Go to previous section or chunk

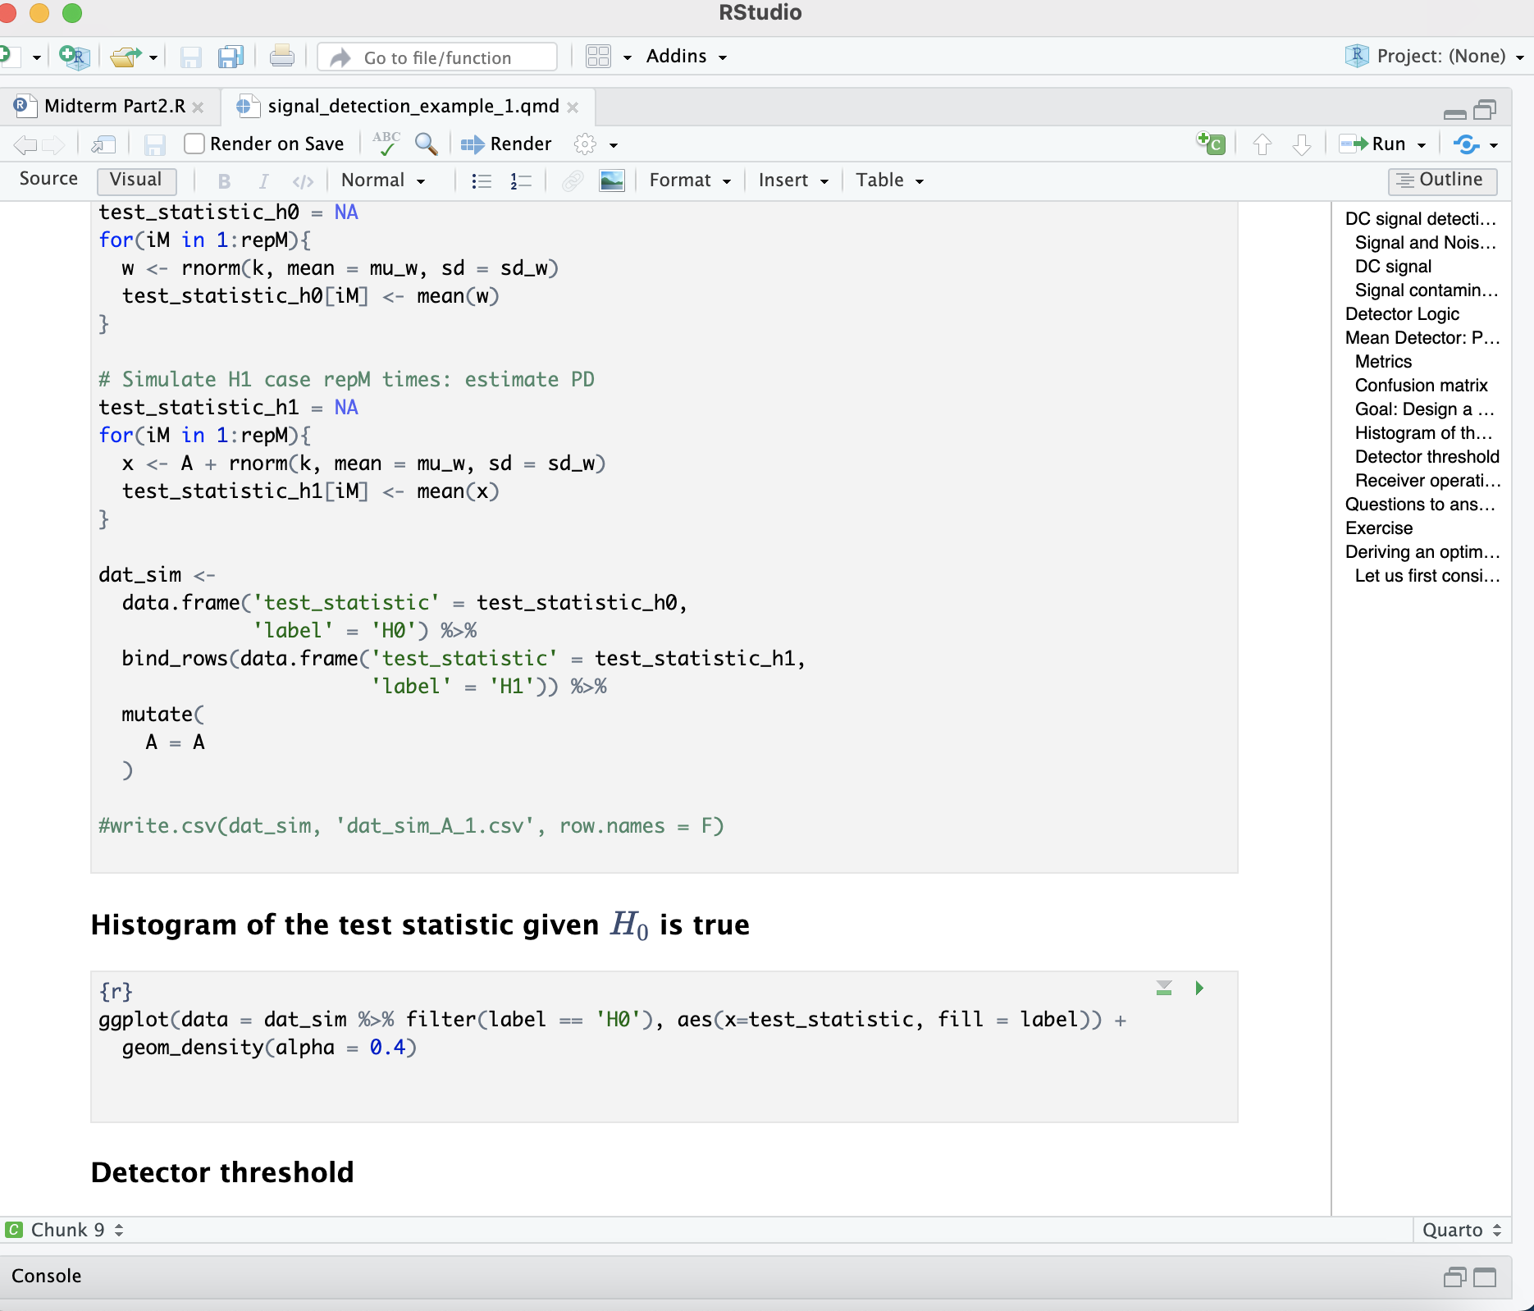(1262, 144)
